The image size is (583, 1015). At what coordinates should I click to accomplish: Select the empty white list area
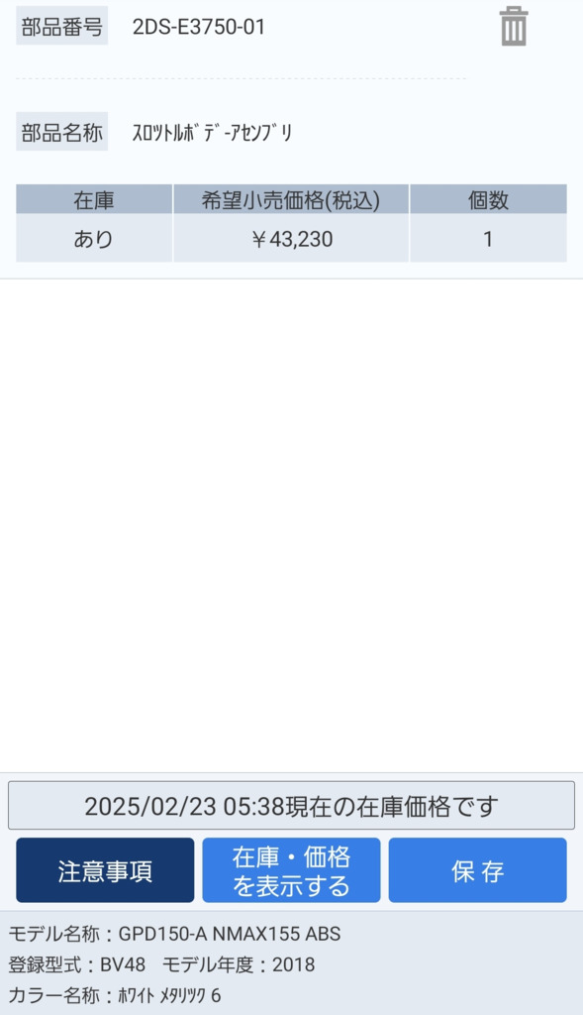291,524
